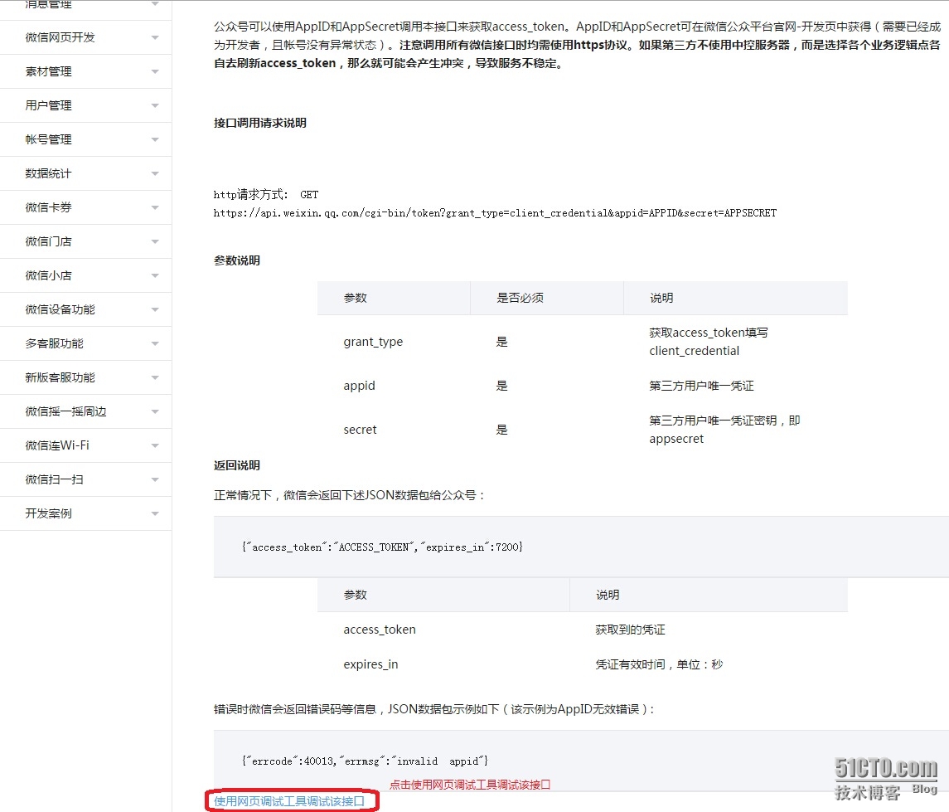Click client_credential description text
The height and width of the screenshot is (812, 949).
point(695,351)
